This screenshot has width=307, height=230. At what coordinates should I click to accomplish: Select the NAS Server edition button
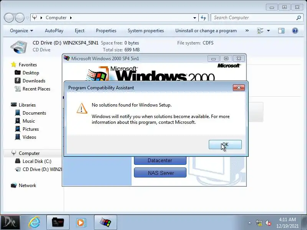coord(160,173)
